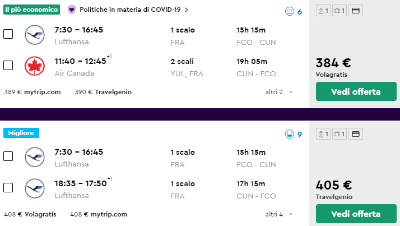Expand the "altri 2" offers dropdown
Image resolution: width=400 pixels, height=226 pixels.
279,92
